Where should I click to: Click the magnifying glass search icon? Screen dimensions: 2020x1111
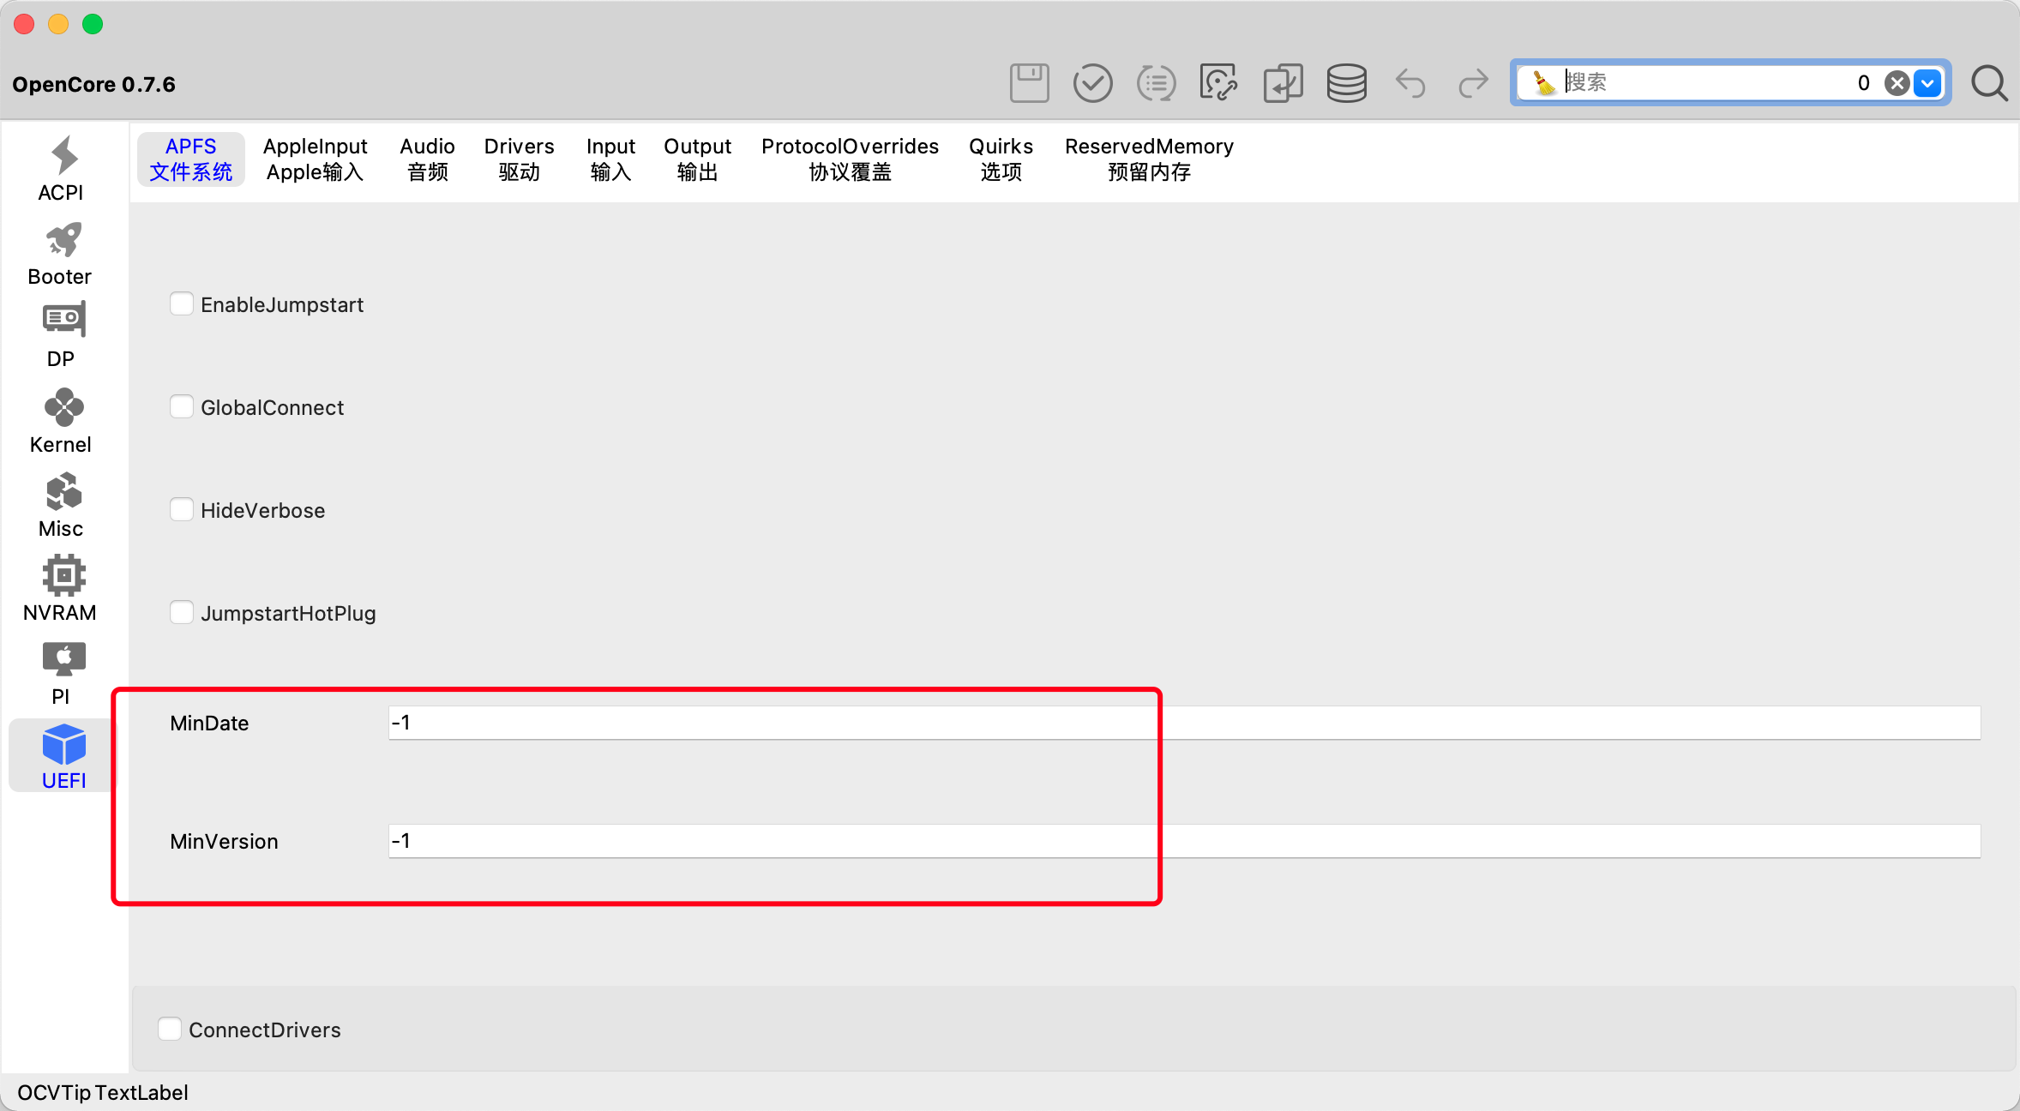(x=1989, y=83)
